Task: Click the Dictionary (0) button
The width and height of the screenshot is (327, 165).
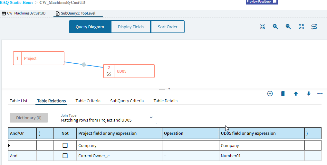Action: coord(29,118)
